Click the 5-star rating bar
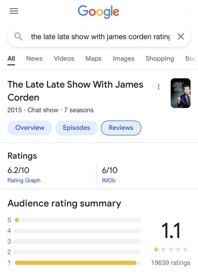This screenshot has width=198, height=279. point(78,220)
